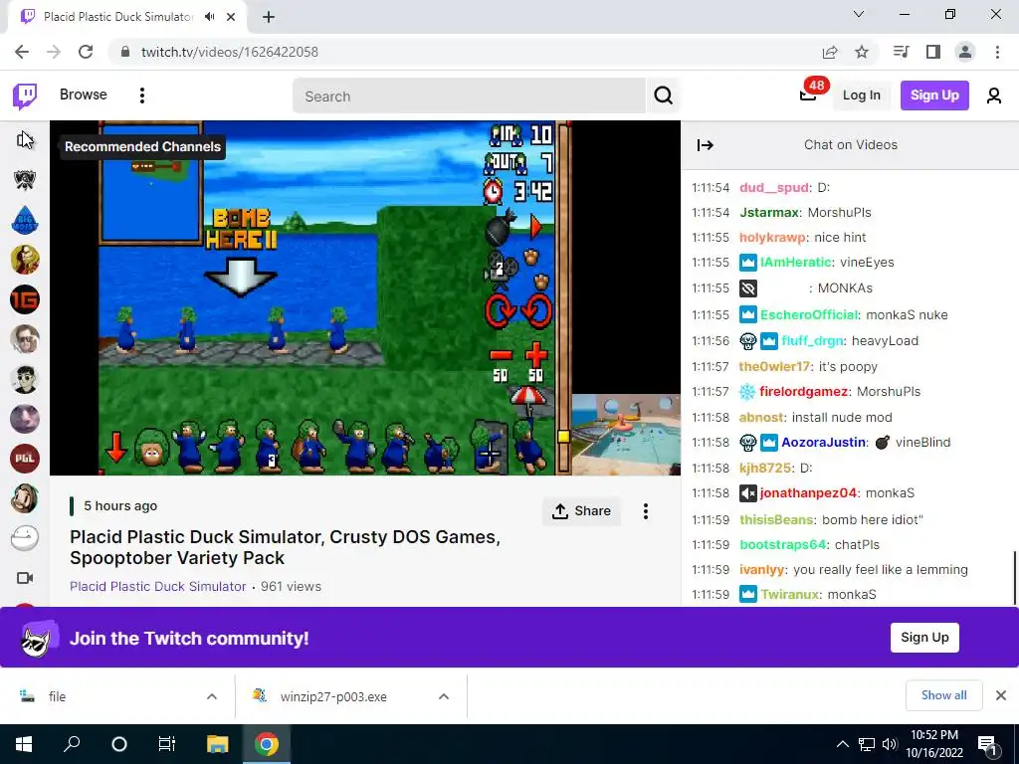Click the search magnifier button

click(663, 95)
